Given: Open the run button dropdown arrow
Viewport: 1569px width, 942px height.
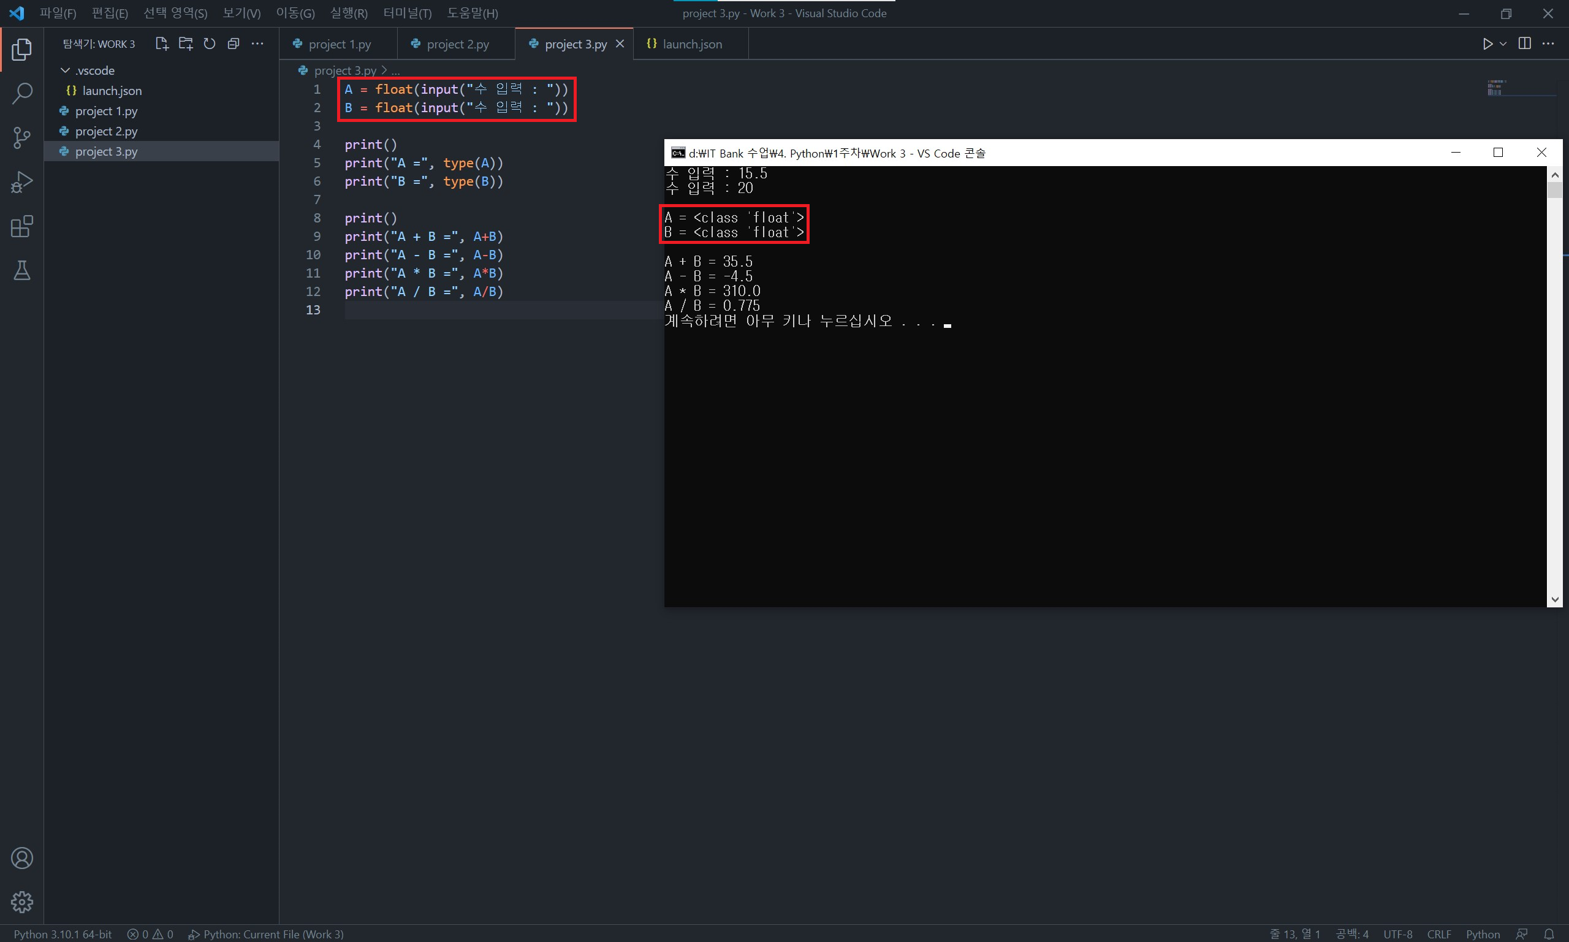Looking at the screenshot, I should pyautogui.click(x=1503, y=44).
